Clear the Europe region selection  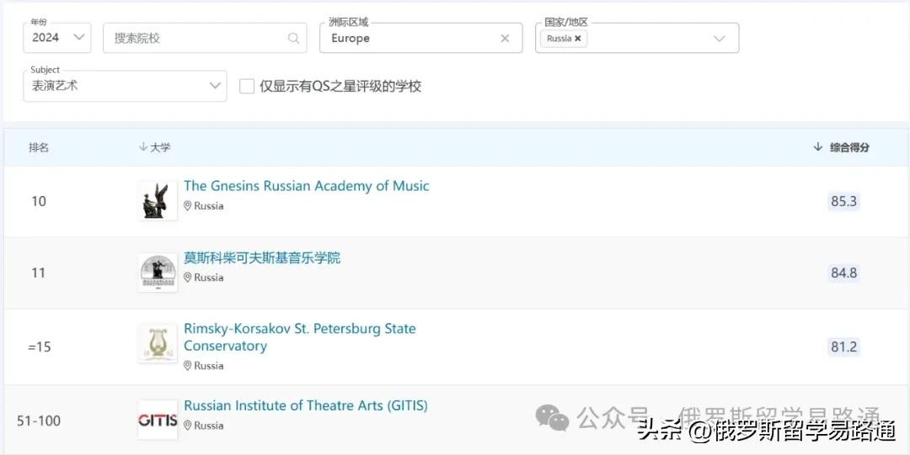coord(505,38)
